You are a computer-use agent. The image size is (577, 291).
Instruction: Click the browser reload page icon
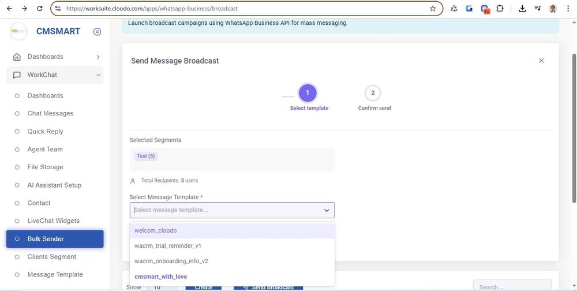tap(39, 9)
